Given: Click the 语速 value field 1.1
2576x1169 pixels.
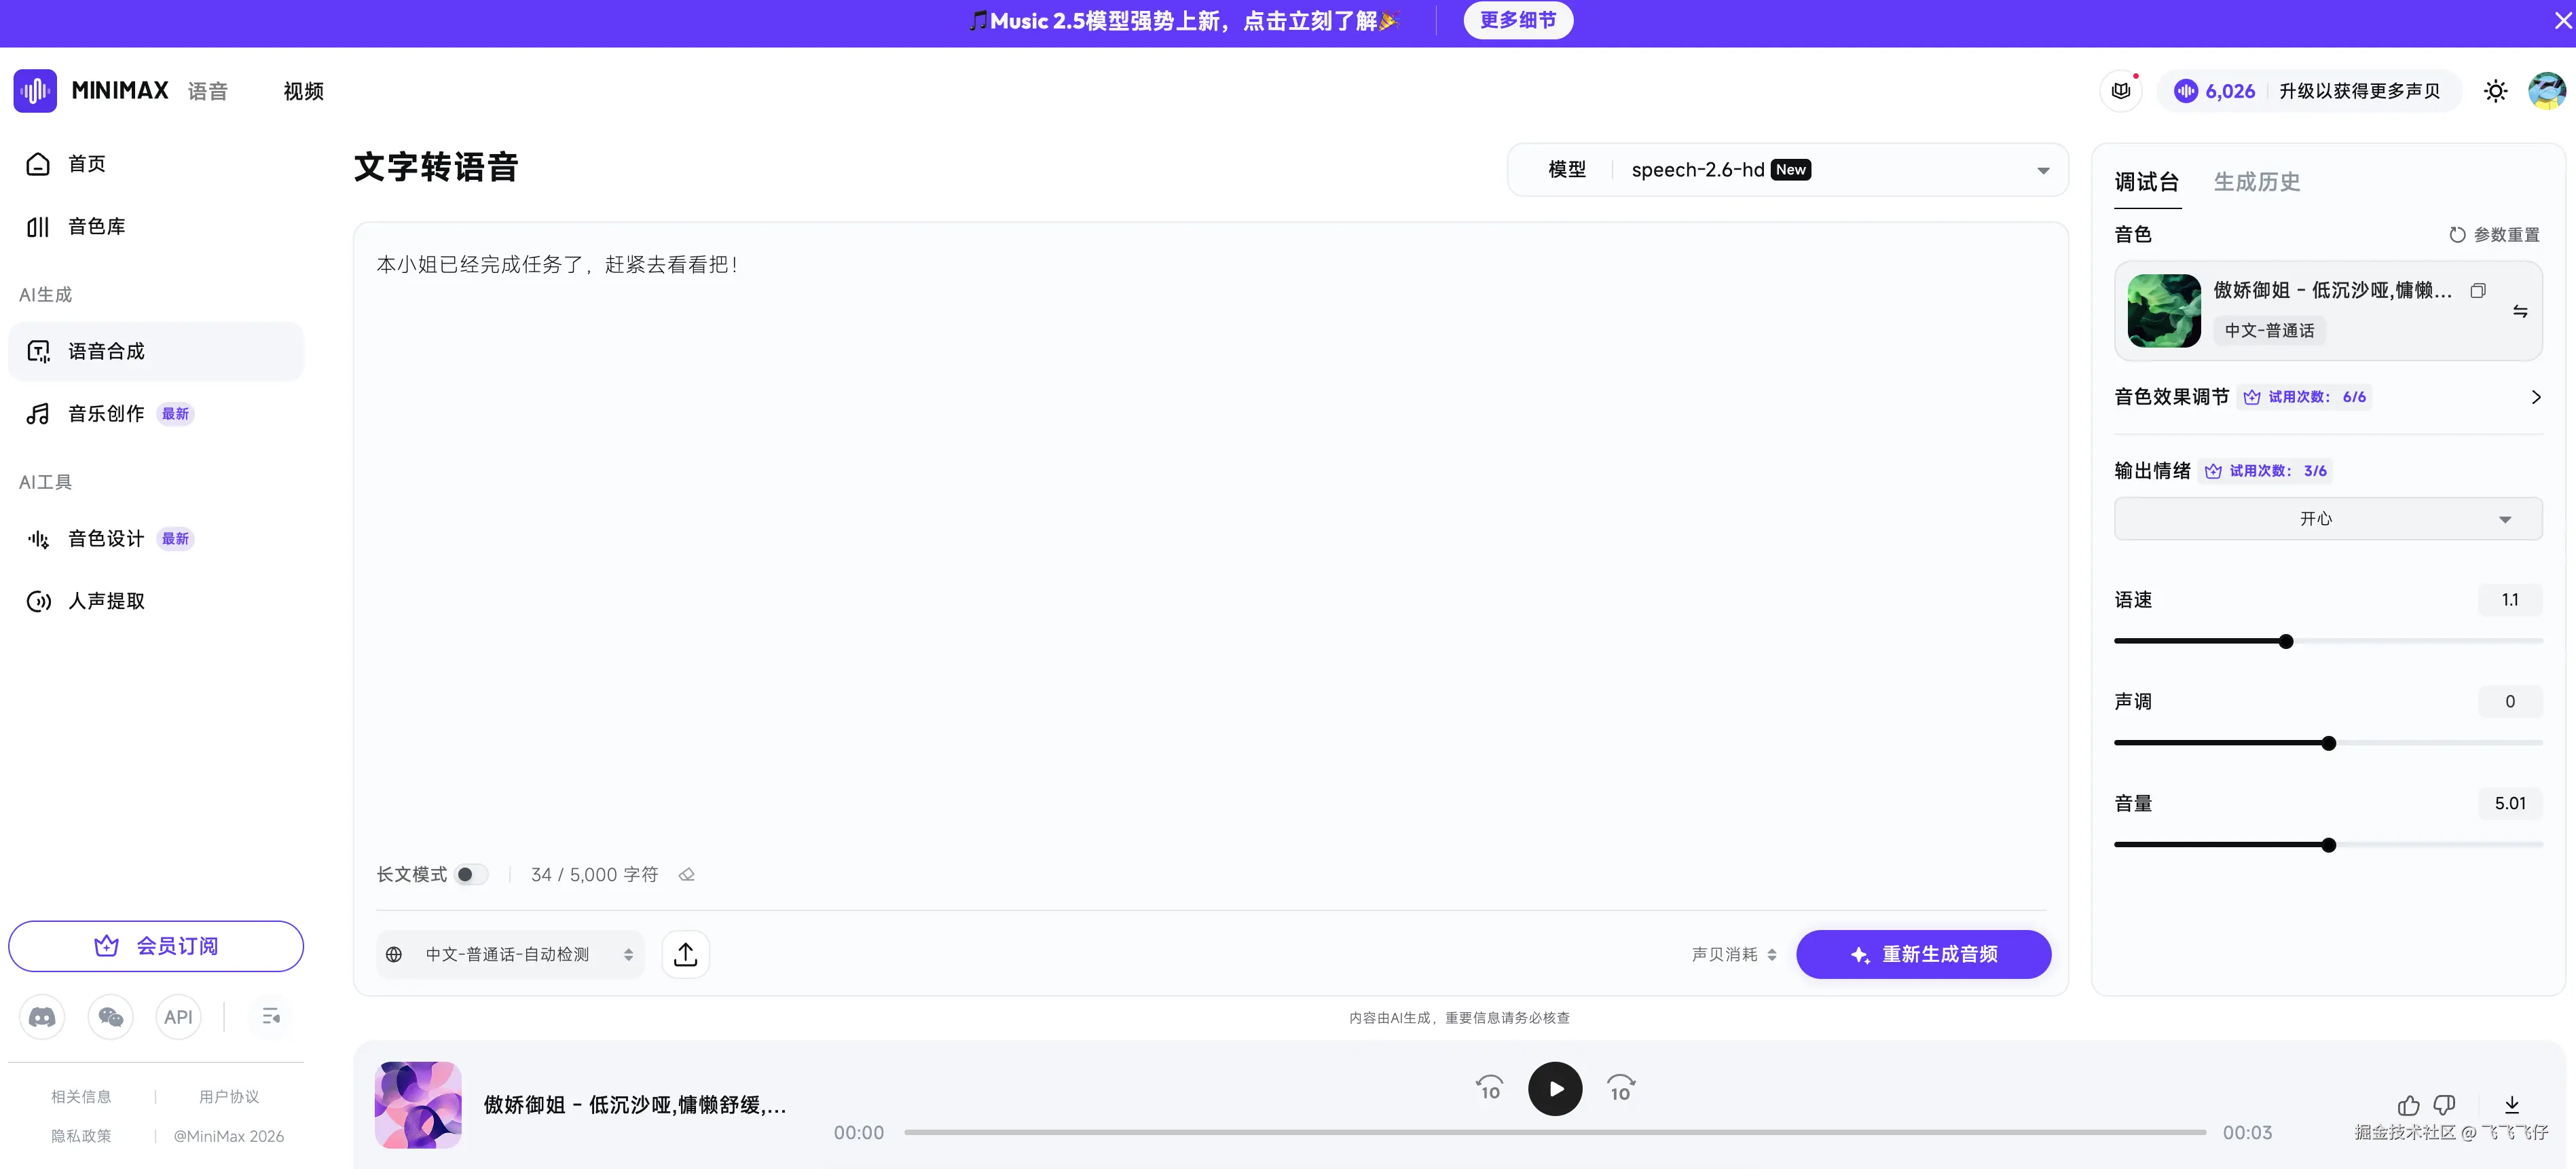Looking at the screenshot, I should (2509, 600).
